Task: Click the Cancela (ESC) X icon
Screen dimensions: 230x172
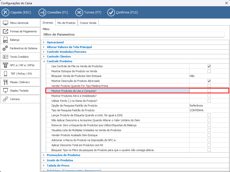Action: pos(5,12)
